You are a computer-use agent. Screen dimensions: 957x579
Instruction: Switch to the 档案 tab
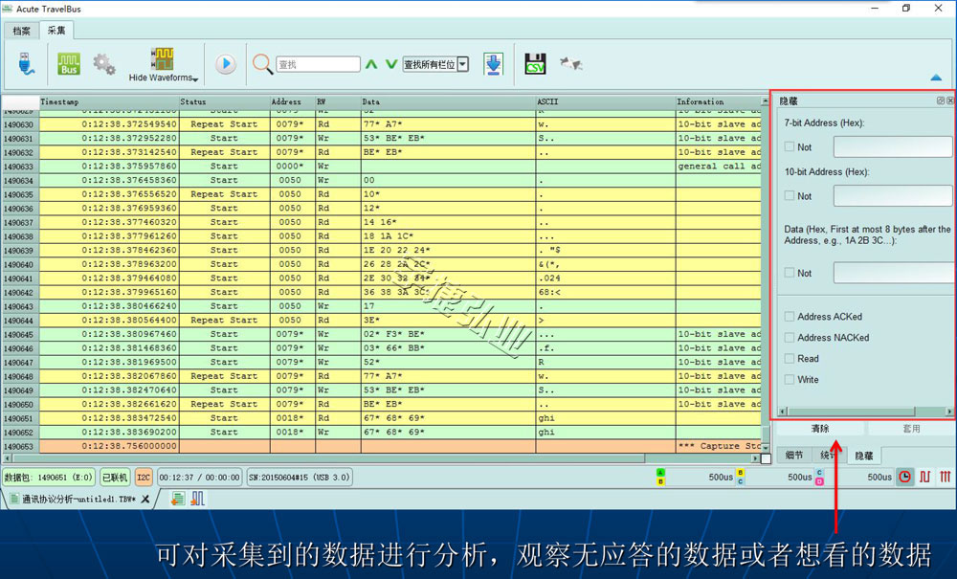coord(21,31)
